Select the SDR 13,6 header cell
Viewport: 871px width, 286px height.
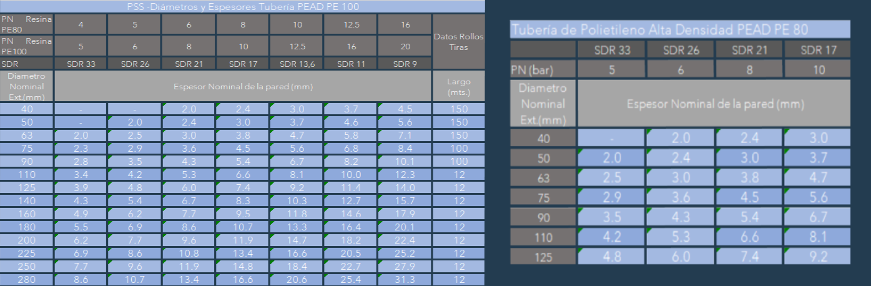coord(297,63)
